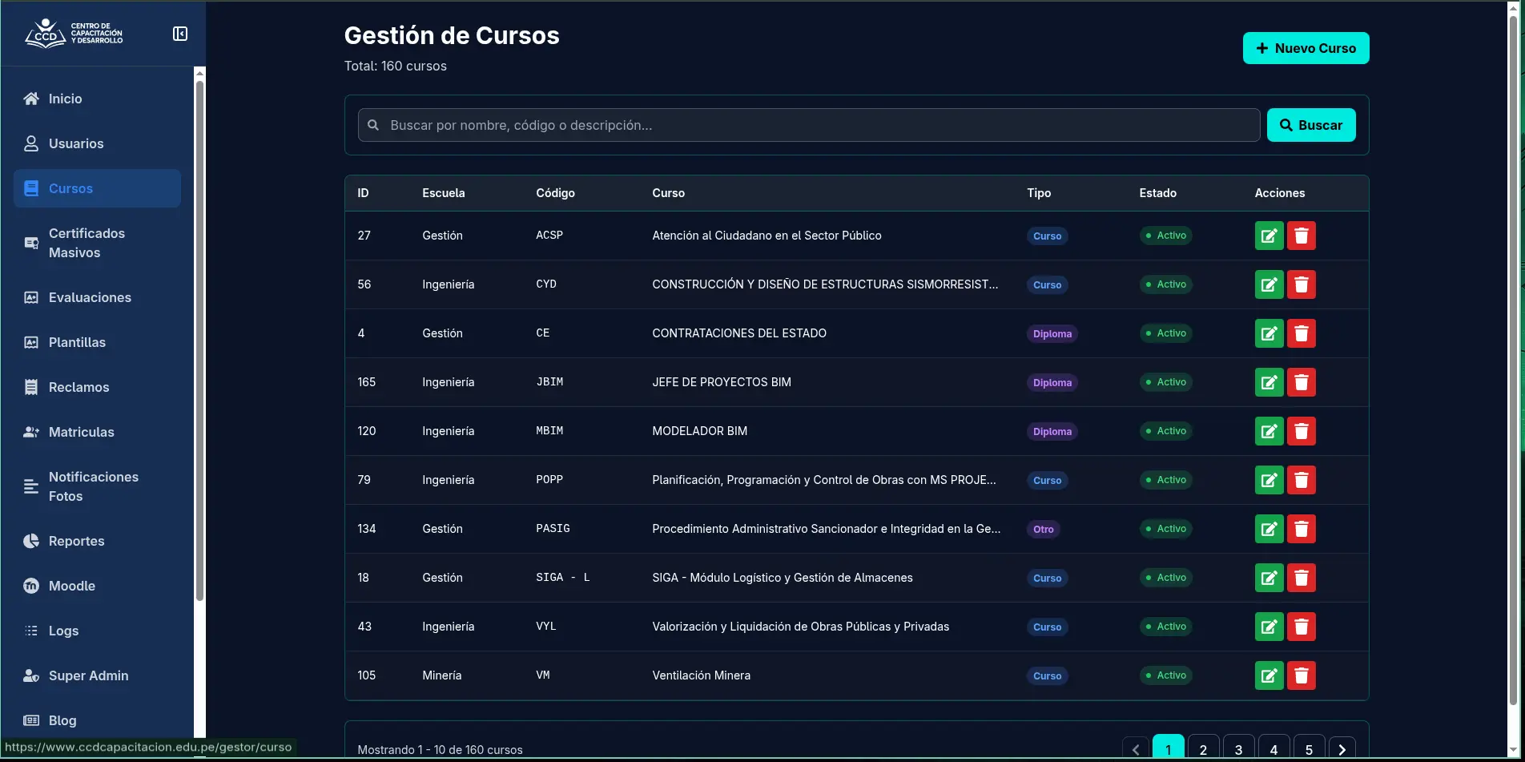
Task: Delete the VYL Valorización course
Action: [x=1302, y=627]
